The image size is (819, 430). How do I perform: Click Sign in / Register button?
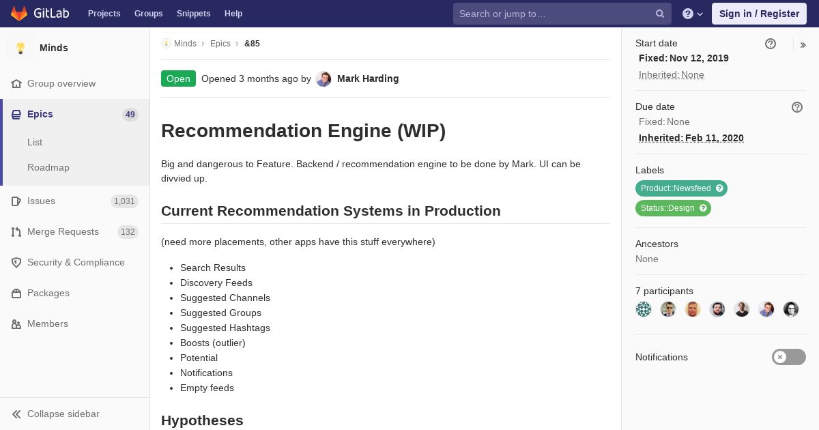759,14
